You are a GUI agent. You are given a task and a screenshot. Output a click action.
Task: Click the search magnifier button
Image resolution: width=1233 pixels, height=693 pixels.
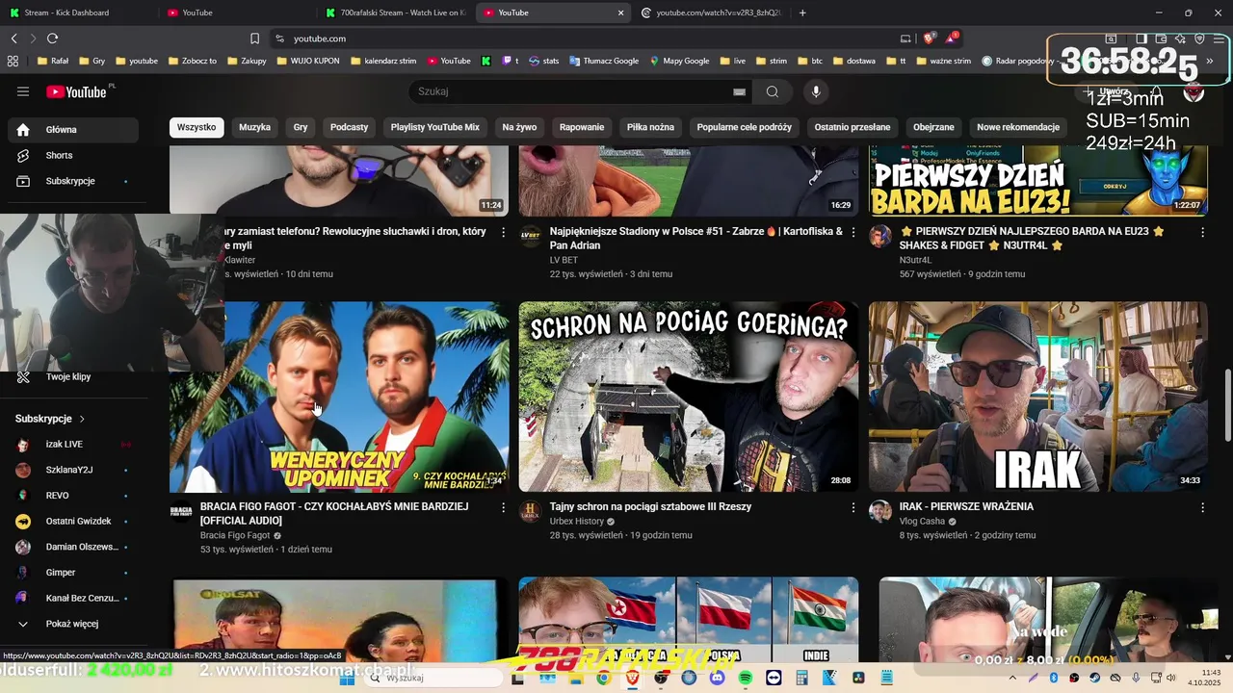pyautogui.click(x=773, y=91)
